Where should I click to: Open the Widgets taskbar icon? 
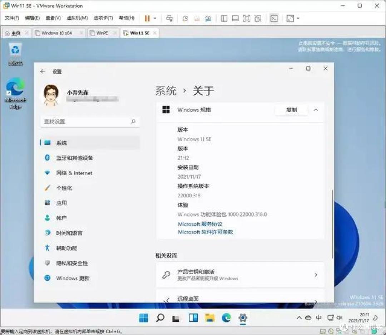tap(193, 318)
